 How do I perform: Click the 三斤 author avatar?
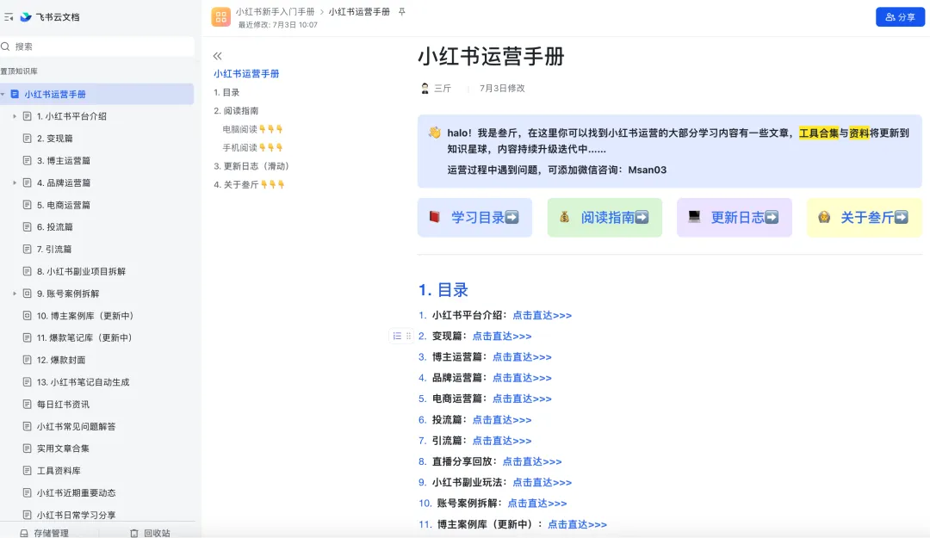(x=425, y=88)
